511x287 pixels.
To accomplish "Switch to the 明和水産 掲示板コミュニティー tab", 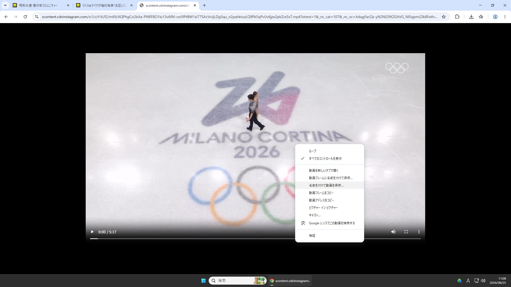I will 41,5.
